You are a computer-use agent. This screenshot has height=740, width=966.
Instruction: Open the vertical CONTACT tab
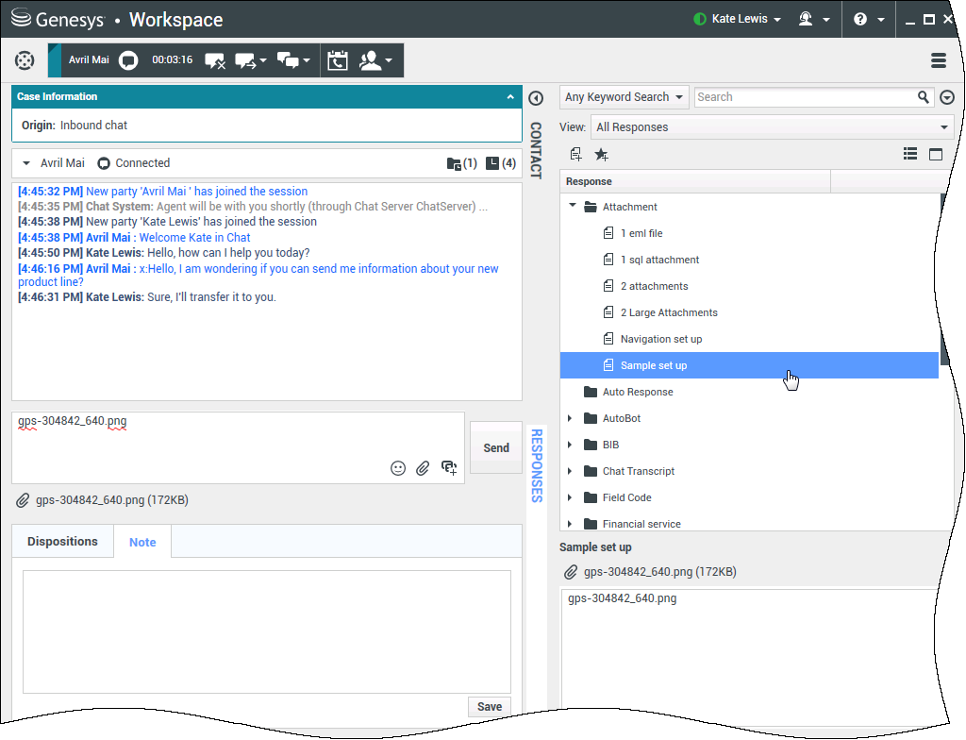[535, 150]
